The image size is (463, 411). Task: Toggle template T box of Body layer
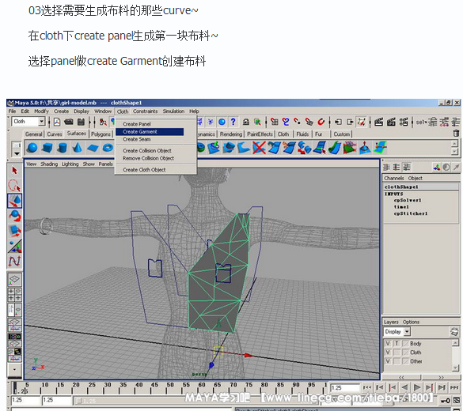tap(397, 344)
